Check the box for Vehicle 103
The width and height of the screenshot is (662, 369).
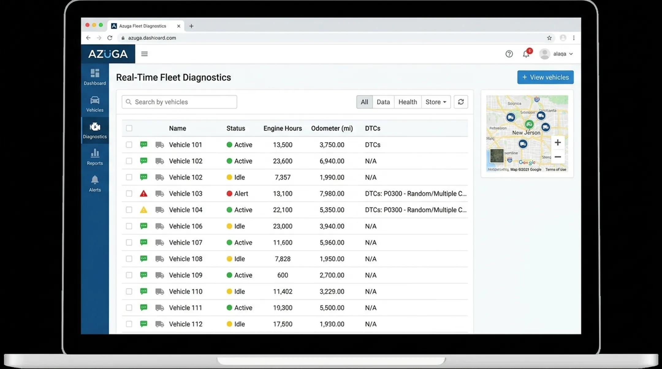pyautogui.click(x=129, y=193)
